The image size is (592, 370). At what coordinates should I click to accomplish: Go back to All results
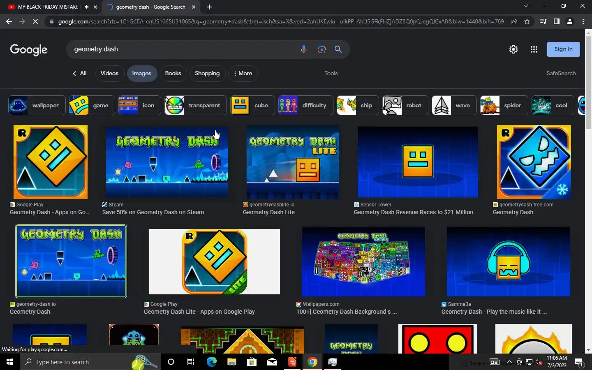pyautogui.click(x=79, y=73)
